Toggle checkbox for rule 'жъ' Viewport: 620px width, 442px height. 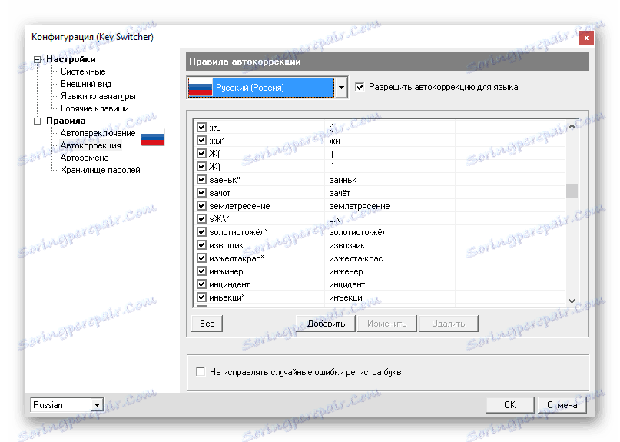pos(201,128)
